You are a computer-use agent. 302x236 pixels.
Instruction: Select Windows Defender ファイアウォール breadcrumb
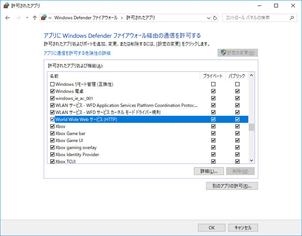pos(86,18)
